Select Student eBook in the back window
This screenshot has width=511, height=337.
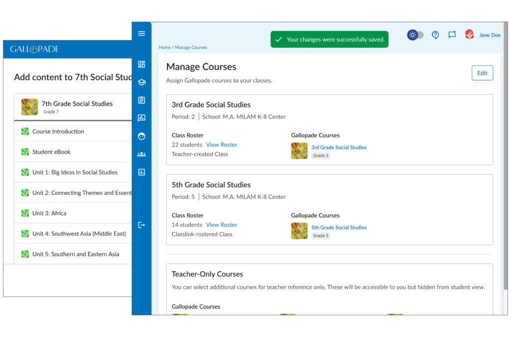coord(73,152)
